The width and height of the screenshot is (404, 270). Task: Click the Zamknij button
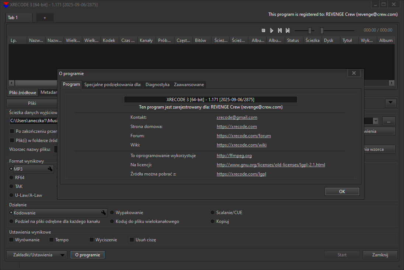click(380, 255)
